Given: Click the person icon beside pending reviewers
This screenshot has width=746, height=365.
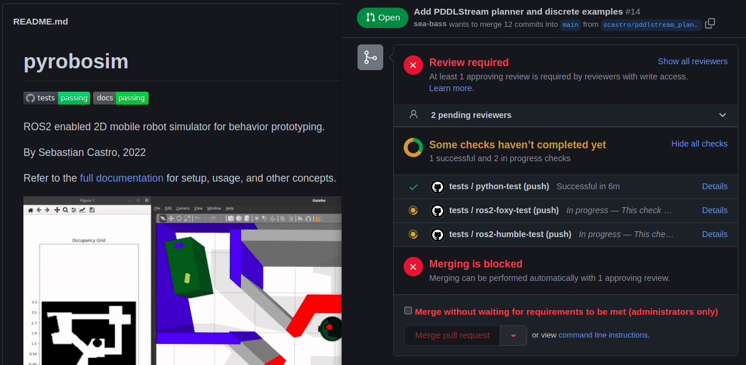Looking at the screenshot, I should [x=414, y=114].
